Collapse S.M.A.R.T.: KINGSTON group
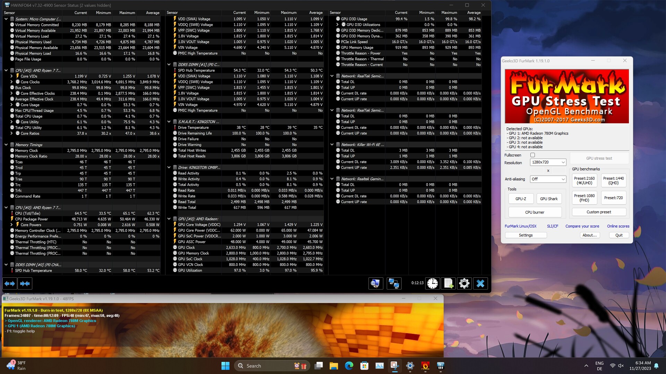 (x=169, y=122)
